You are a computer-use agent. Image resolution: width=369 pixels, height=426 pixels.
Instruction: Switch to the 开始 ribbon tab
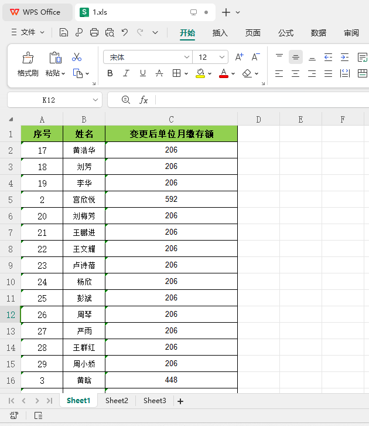(187, 33)
